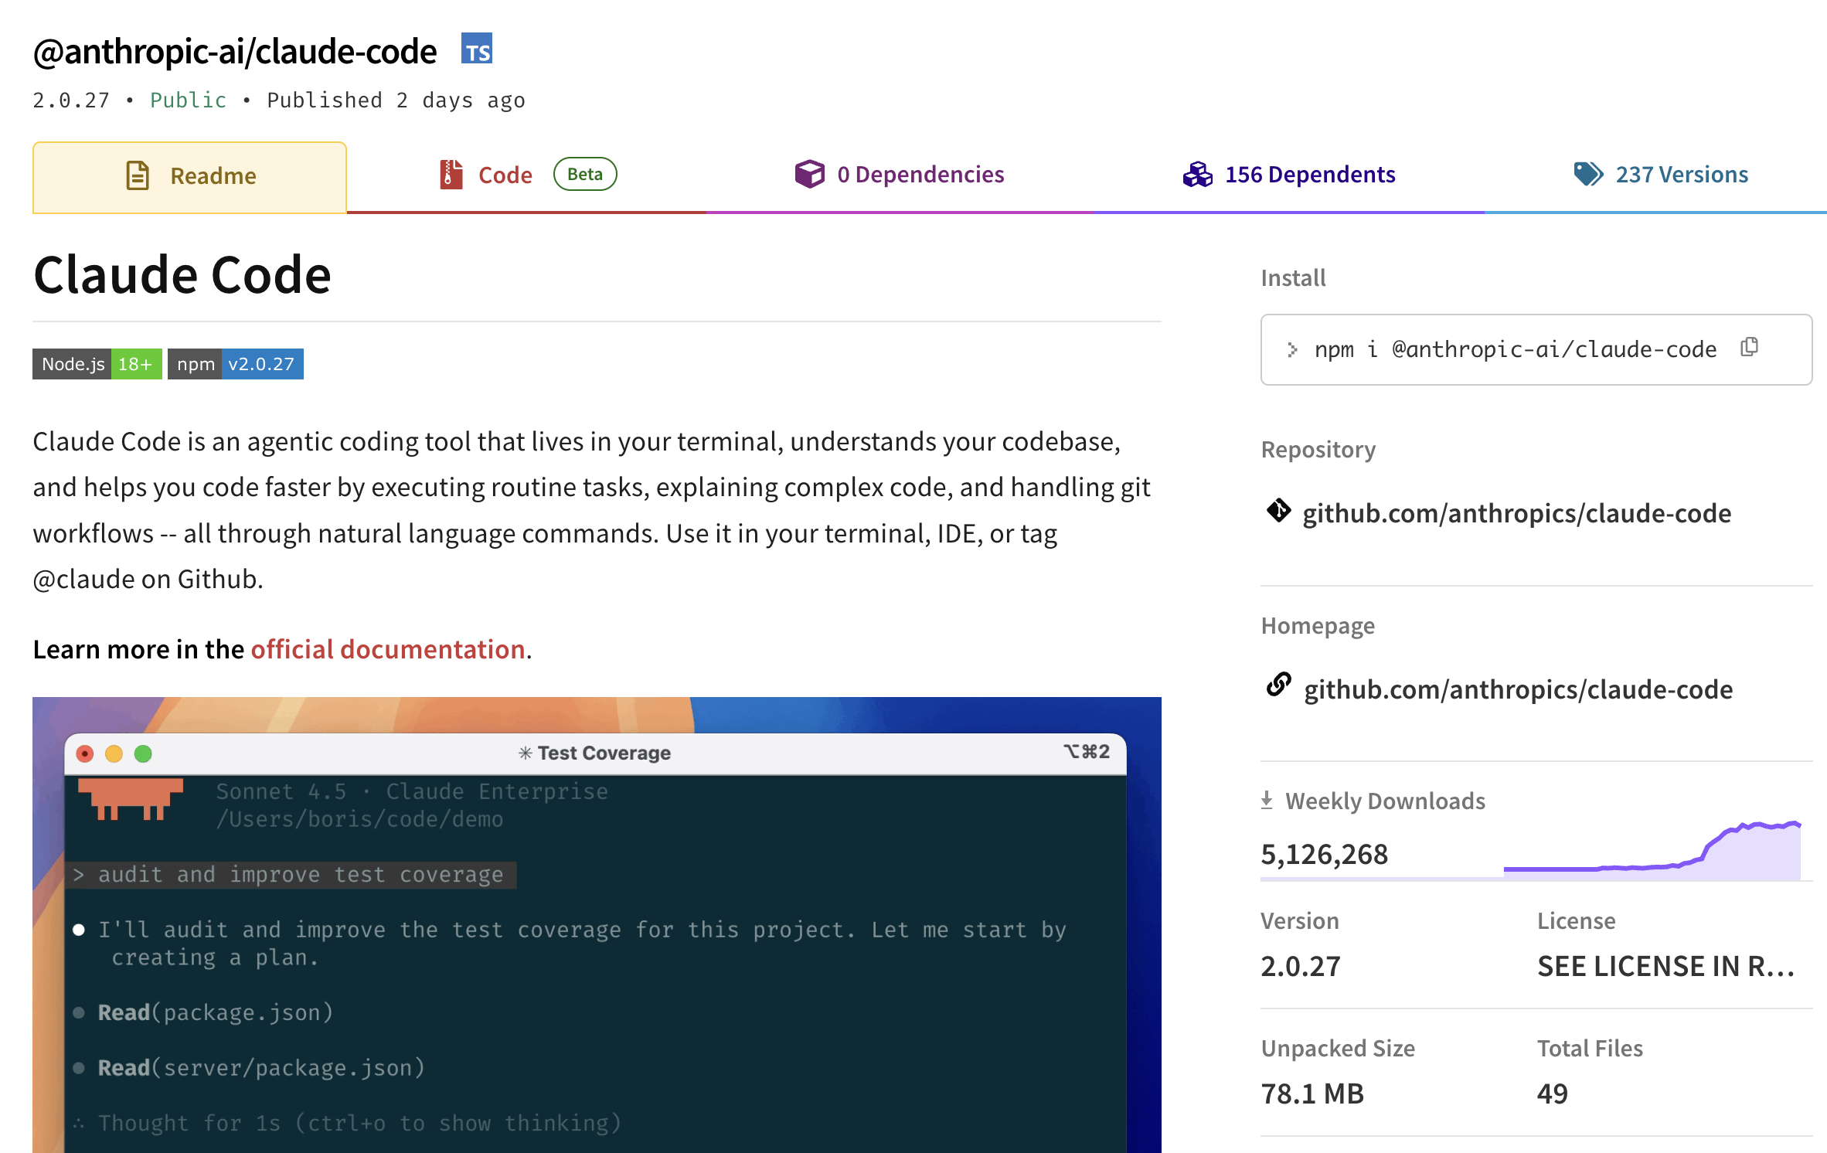This screenshot has height=1153, width=1827.
Task: Open the Homepage github.com link
Action: (x=1518, y=689)
